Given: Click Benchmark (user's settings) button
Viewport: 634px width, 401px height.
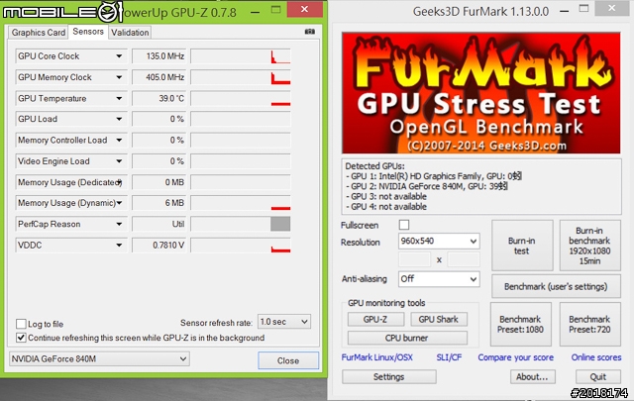Looking at the screenshot, I should coord(556,286).
